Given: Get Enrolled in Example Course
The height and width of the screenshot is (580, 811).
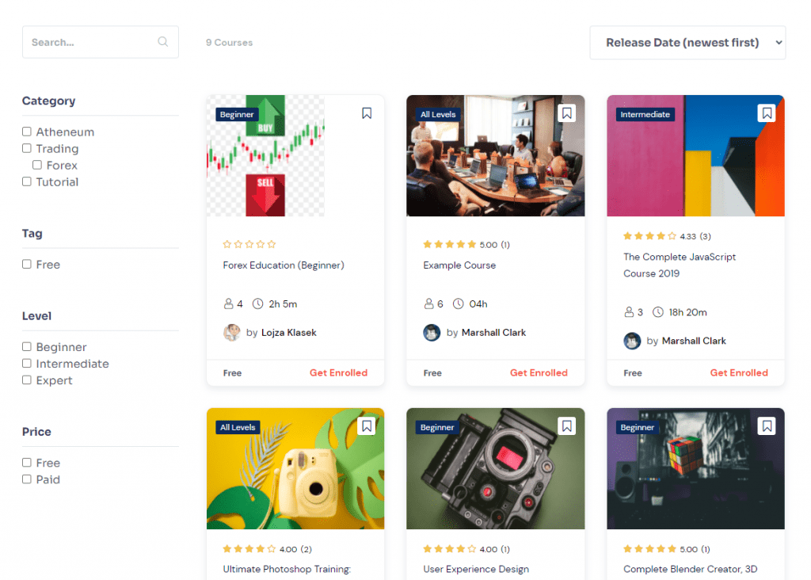Looking at the screenshot, I should coord(539,372).
